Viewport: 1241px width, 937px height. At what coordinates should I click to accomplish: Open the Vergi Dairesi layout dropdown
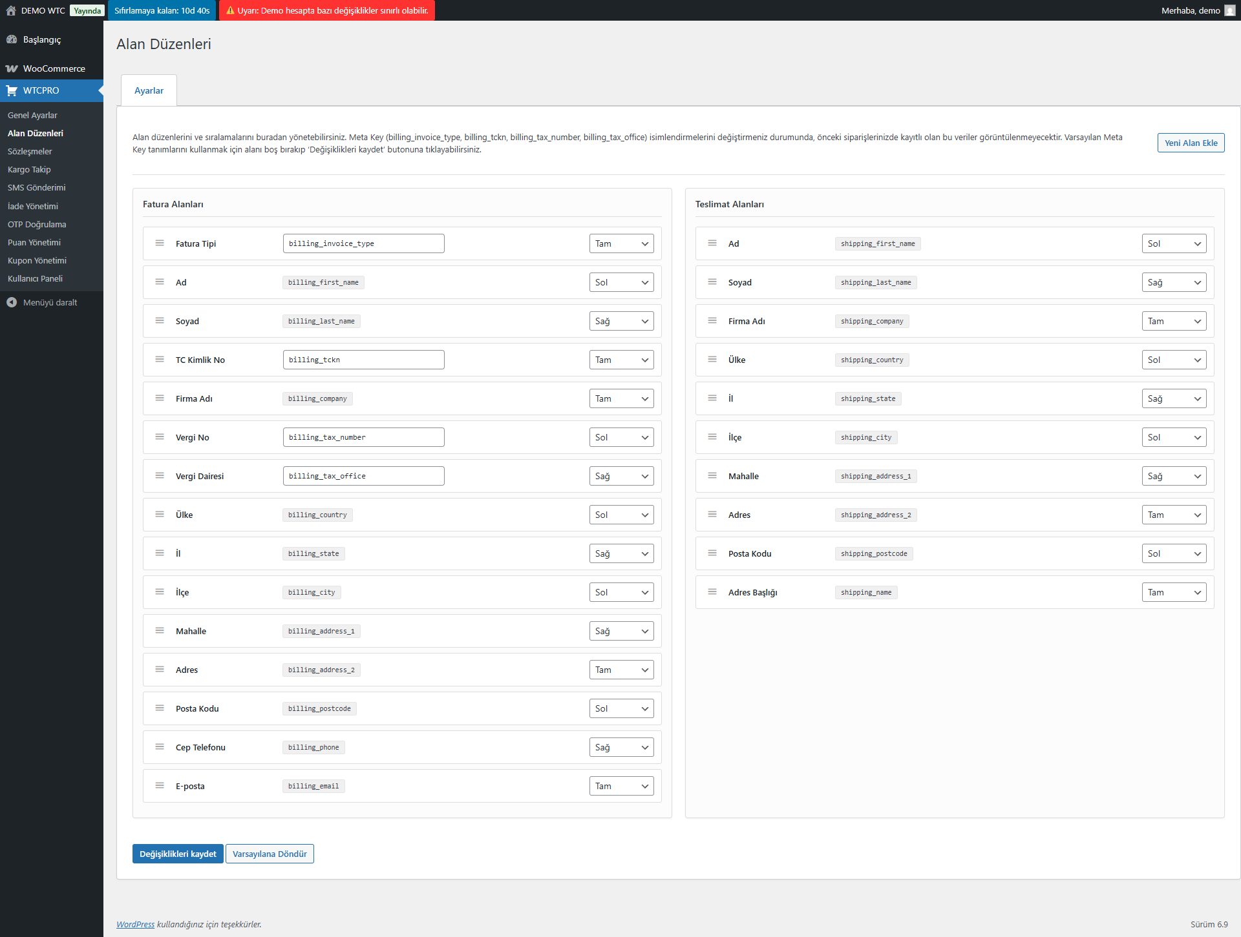[x=621, y=476]
